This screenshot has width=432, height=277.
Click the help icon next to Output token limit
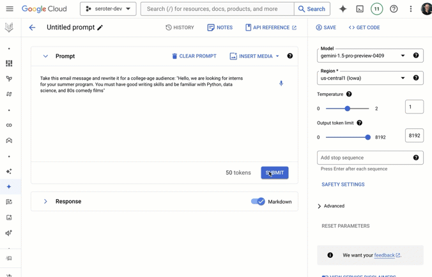[x=359, y=123]
